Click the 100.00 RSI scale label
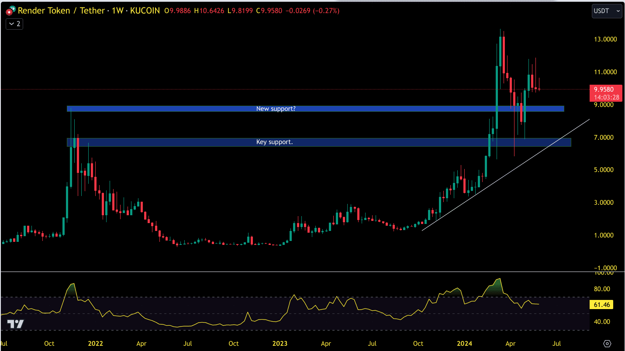625x351 pixels. [x=603, y=273]
